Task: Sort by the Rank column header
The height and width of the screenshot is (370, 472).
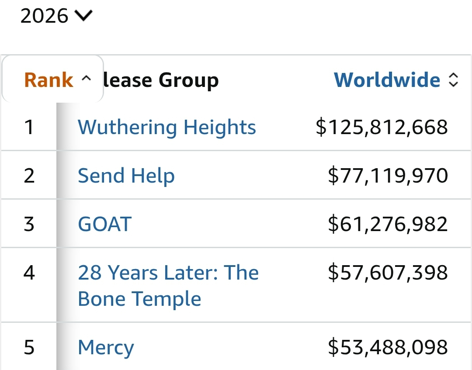Action: coord(49,80)
